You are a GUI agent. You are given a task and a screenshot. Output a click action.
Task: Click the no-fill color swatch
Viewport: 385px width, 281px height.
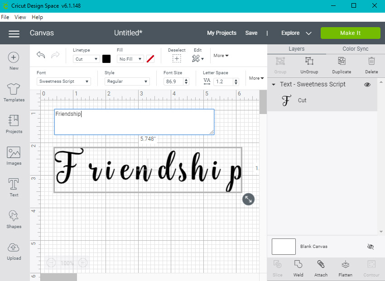[150, 59]
